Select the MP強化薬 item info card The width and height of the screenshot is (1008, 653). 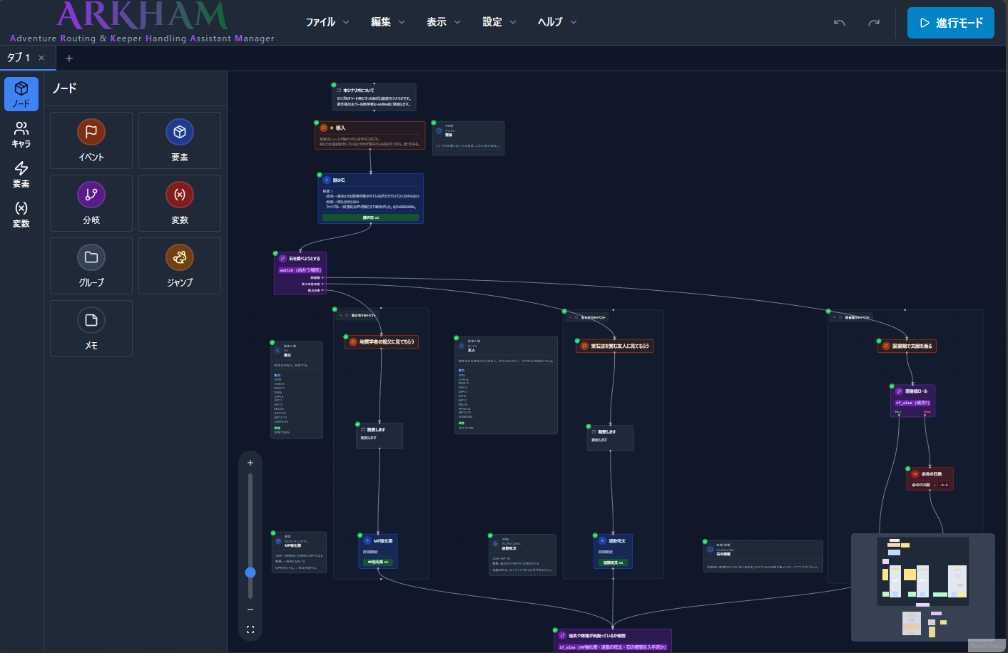[299, 552]
